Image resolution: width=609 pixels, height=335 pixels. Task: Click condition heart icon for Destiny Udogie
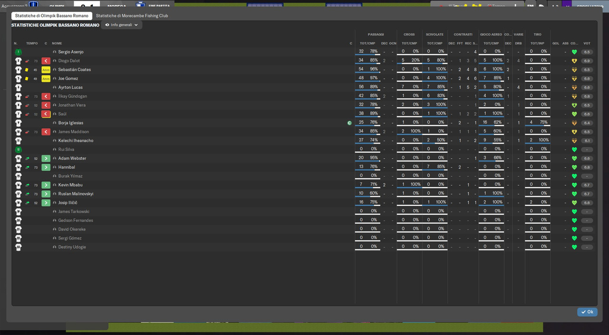[574, 247]
